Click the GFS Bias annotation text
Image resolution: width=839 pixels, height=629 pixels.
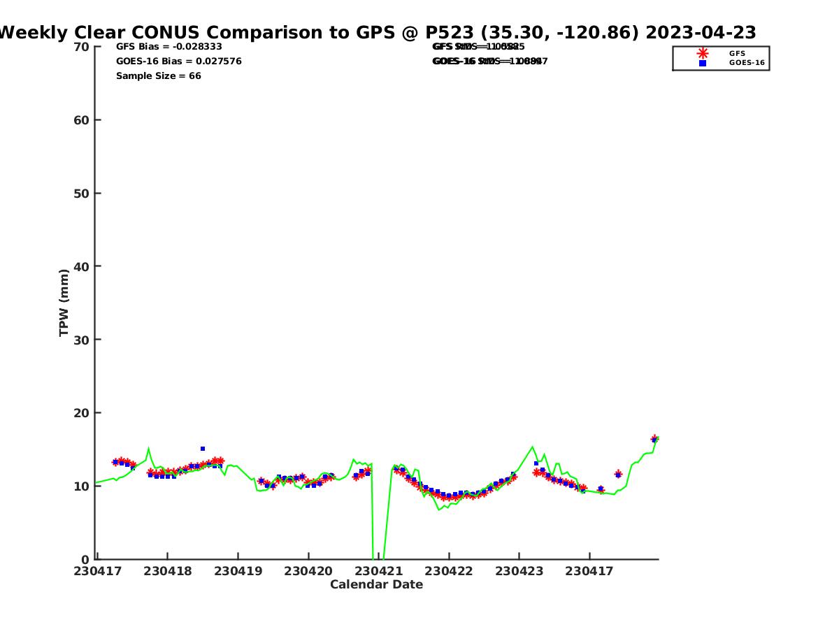click(168, 46)
